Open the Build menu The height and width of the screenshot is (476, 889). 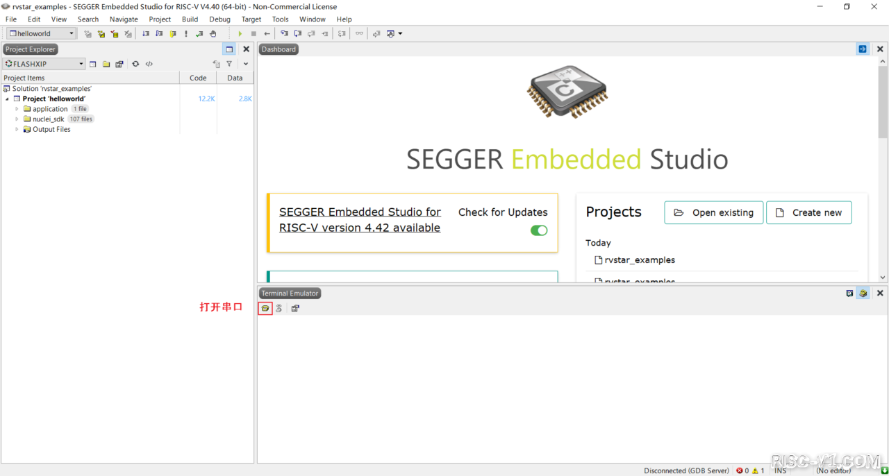coord(190,19)
